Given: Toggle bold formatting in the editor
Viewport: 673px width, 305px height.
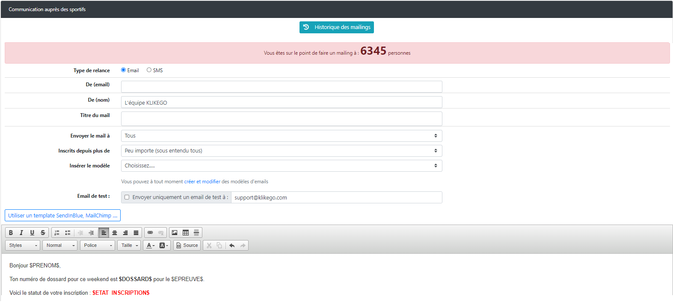Looking at the screenshot, I should [x=11, y=233].
